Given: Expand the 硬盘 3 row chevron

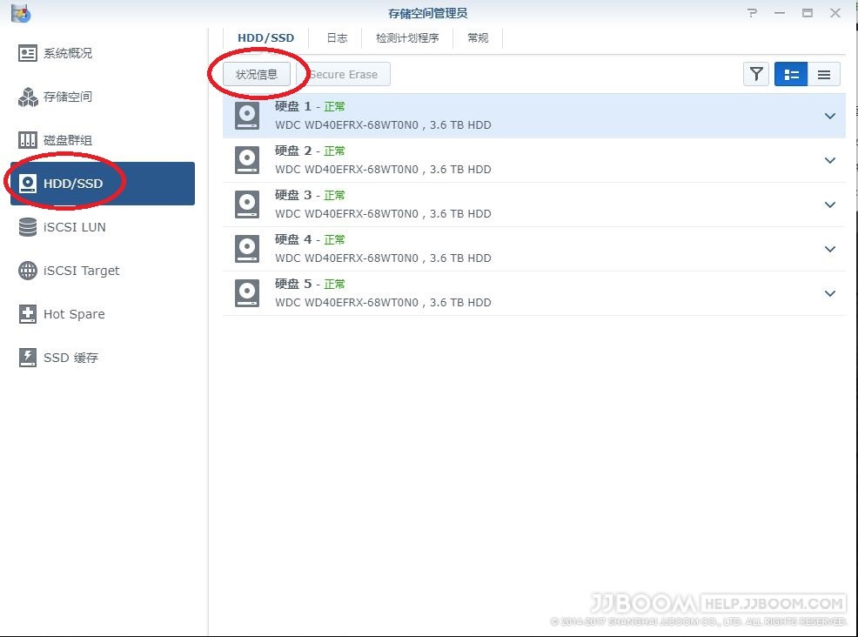Looking at the screenshot, I should coord(830,205).
